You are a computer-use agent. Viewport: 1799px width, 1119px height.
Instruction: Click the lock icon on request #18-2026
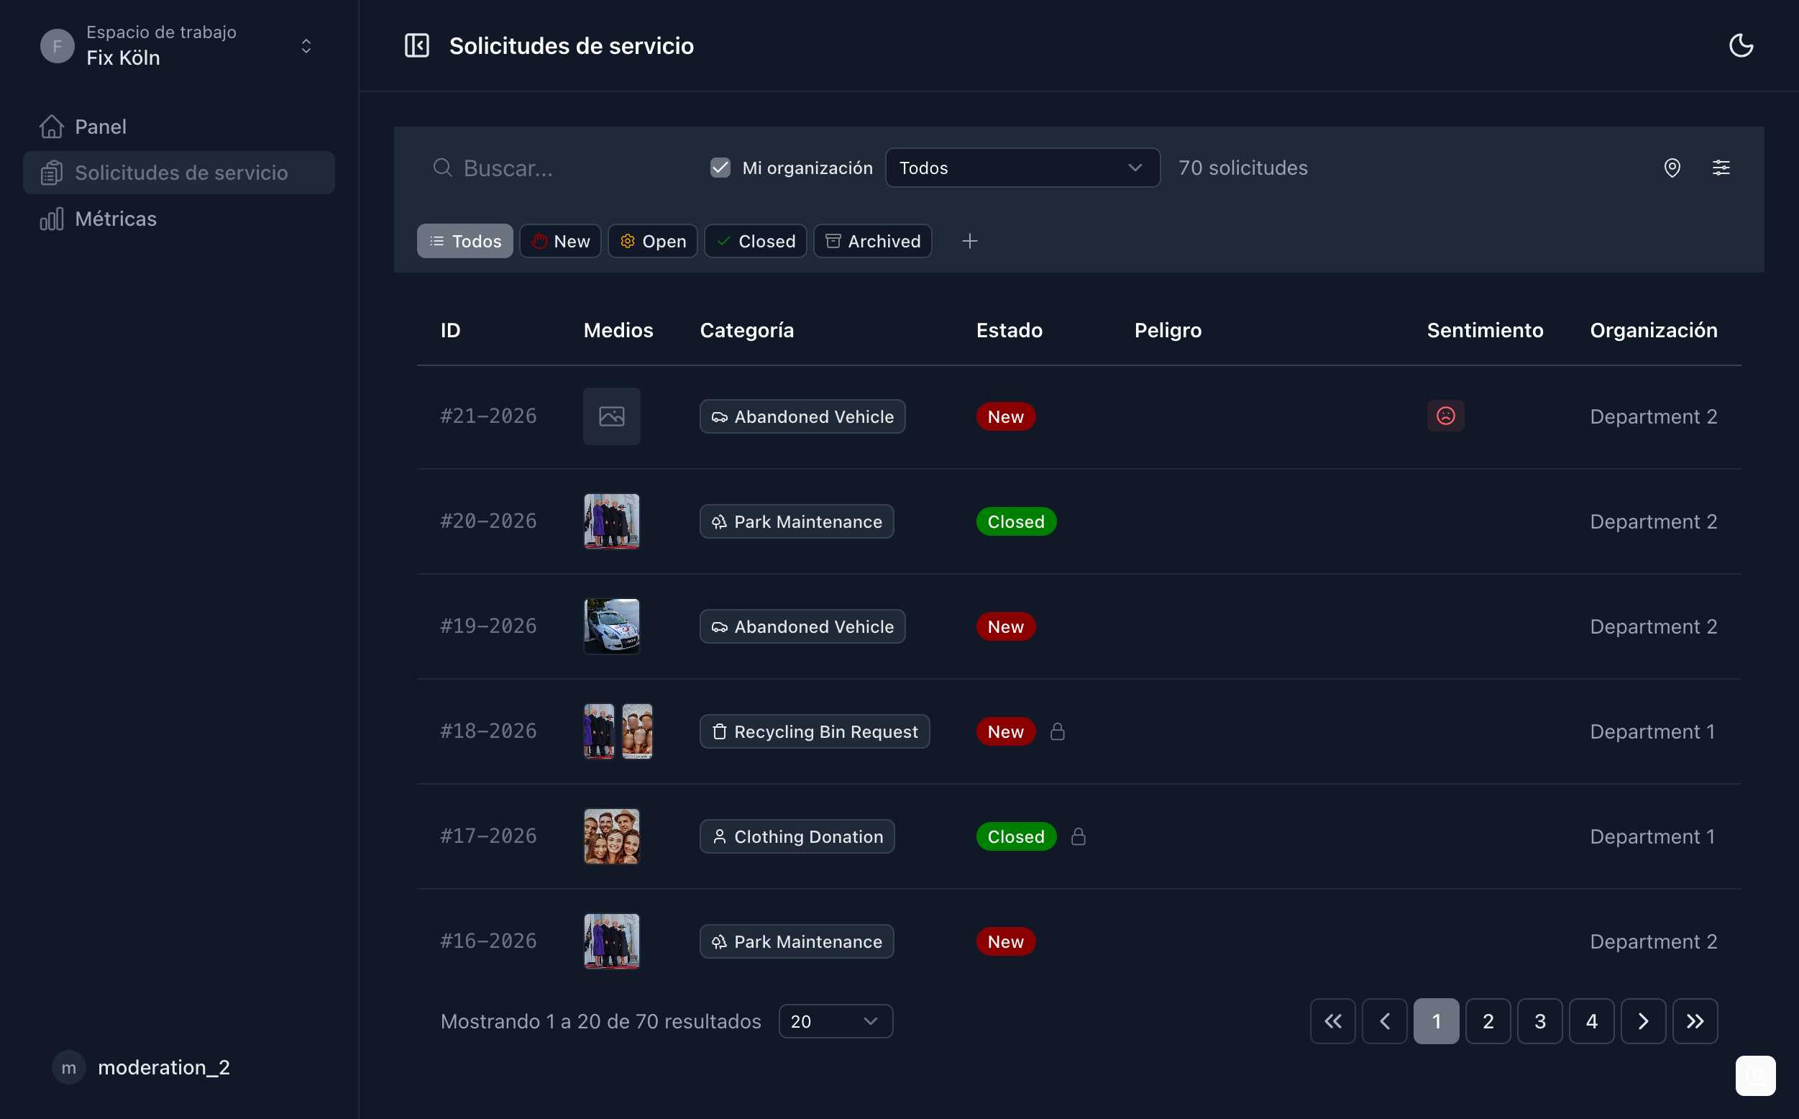1058,731
